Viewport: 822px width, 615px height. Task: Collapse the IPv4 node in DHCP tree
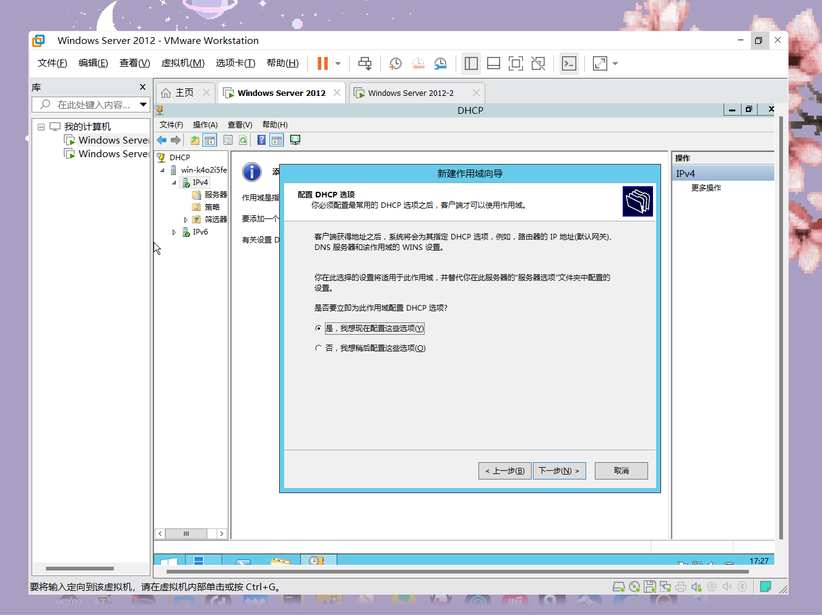(174, 183)
